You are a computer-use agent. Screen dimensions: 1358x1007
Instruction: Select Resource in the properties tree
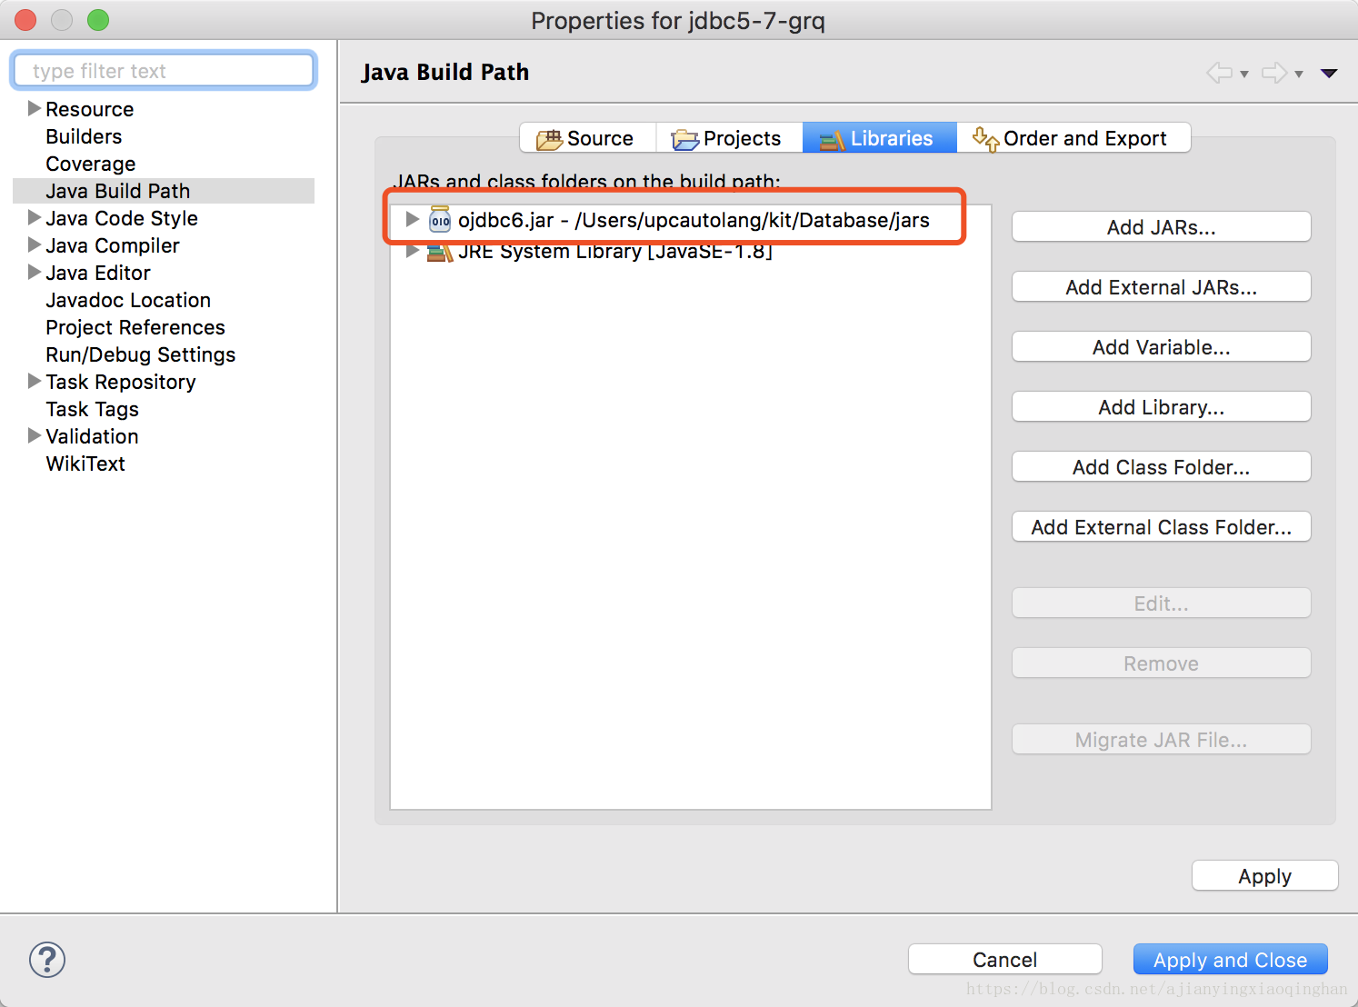point(90,109)
